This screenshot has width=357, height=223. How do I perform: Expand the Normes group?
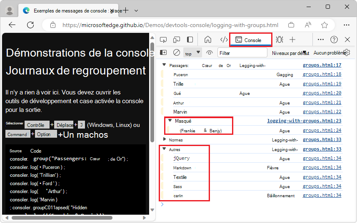click(165, 139)
